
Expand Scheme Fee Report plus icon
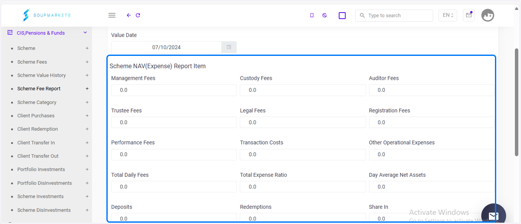87,89
